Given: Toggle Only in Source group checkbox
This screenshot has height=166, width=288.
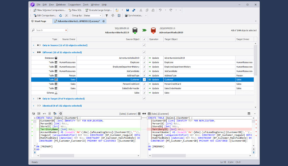Looking at the screenshot, I should coord(144,45).
